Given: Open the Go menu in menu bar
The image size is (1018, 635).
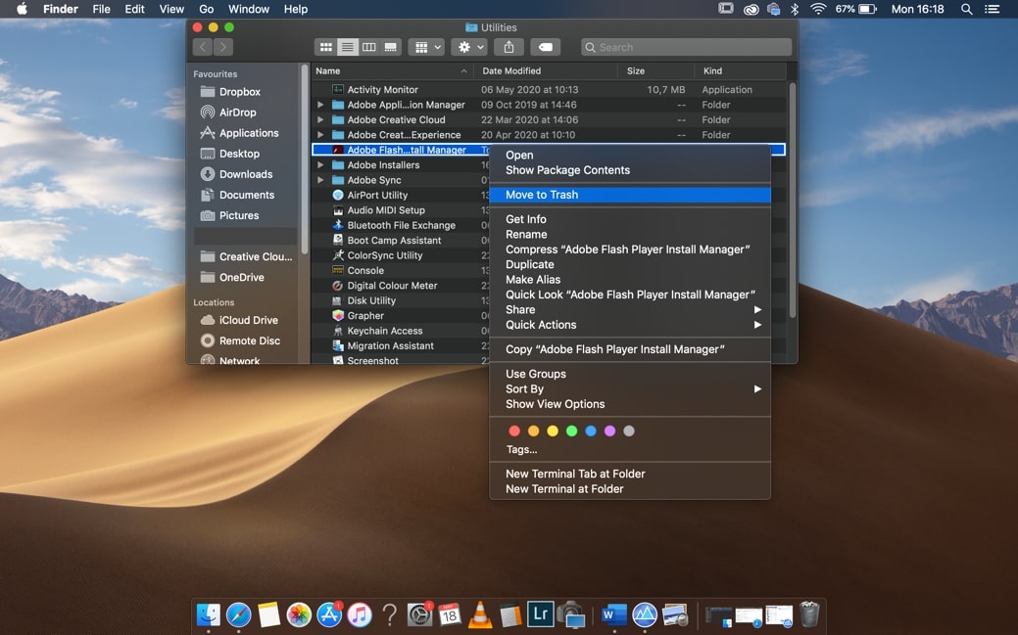Looking at the screenshot, I should tap(207, 9).
